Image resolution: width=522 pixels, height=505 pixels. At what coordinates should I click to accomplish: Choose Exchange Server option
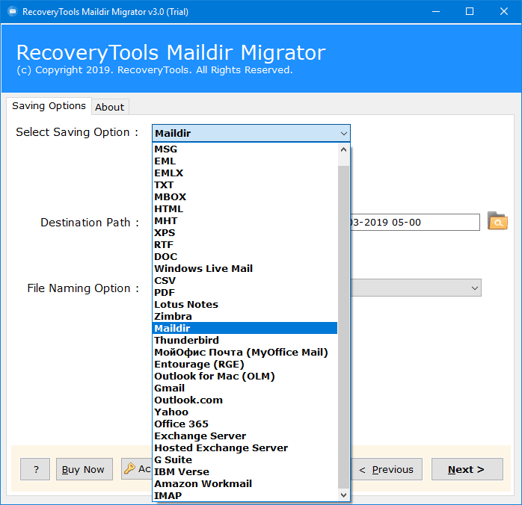245,436
